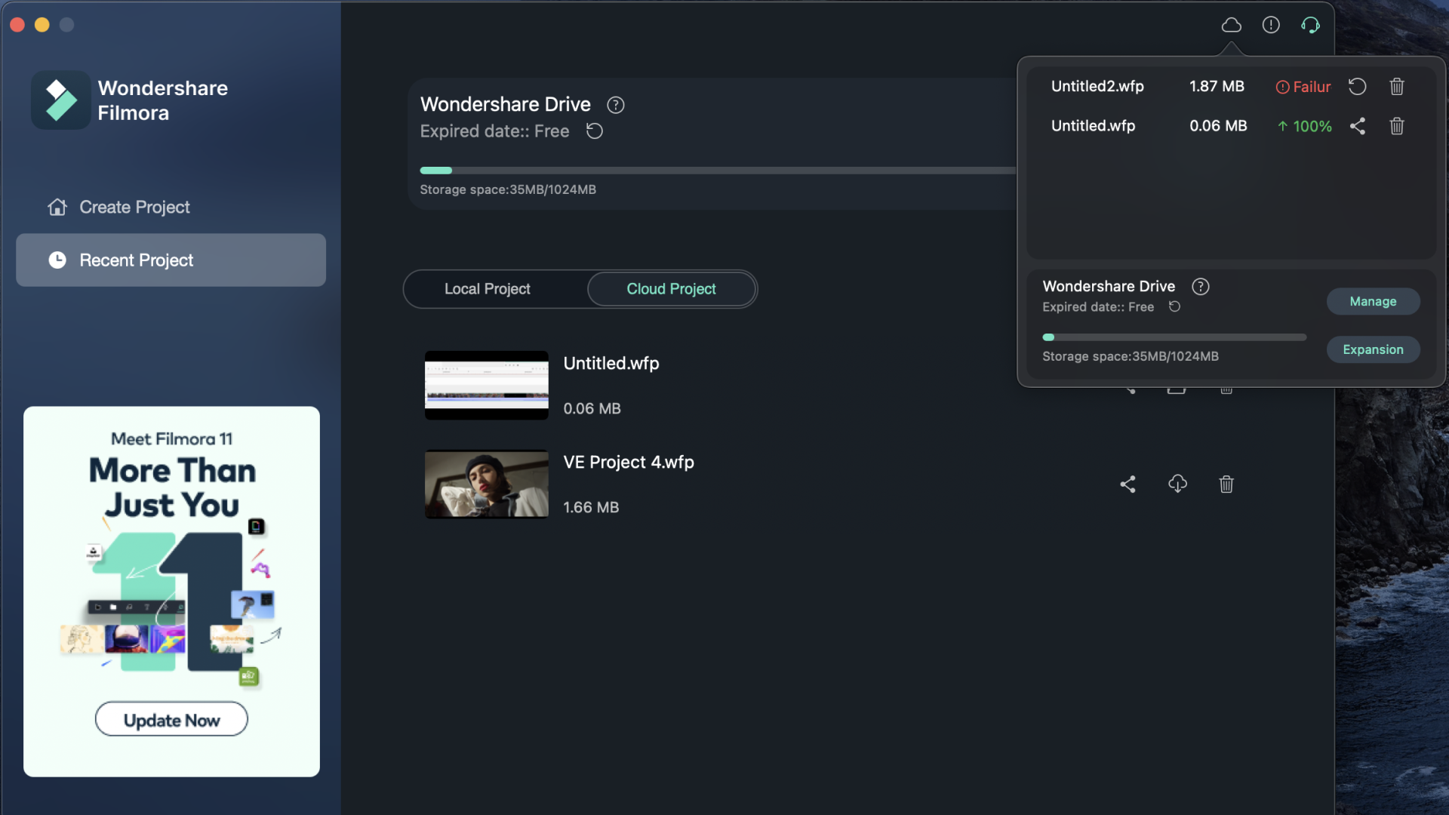The width and height of the screenshot is (1449, 815).
Task: Select Untitled.wfp project name in list
Action: tap(611, 364)
